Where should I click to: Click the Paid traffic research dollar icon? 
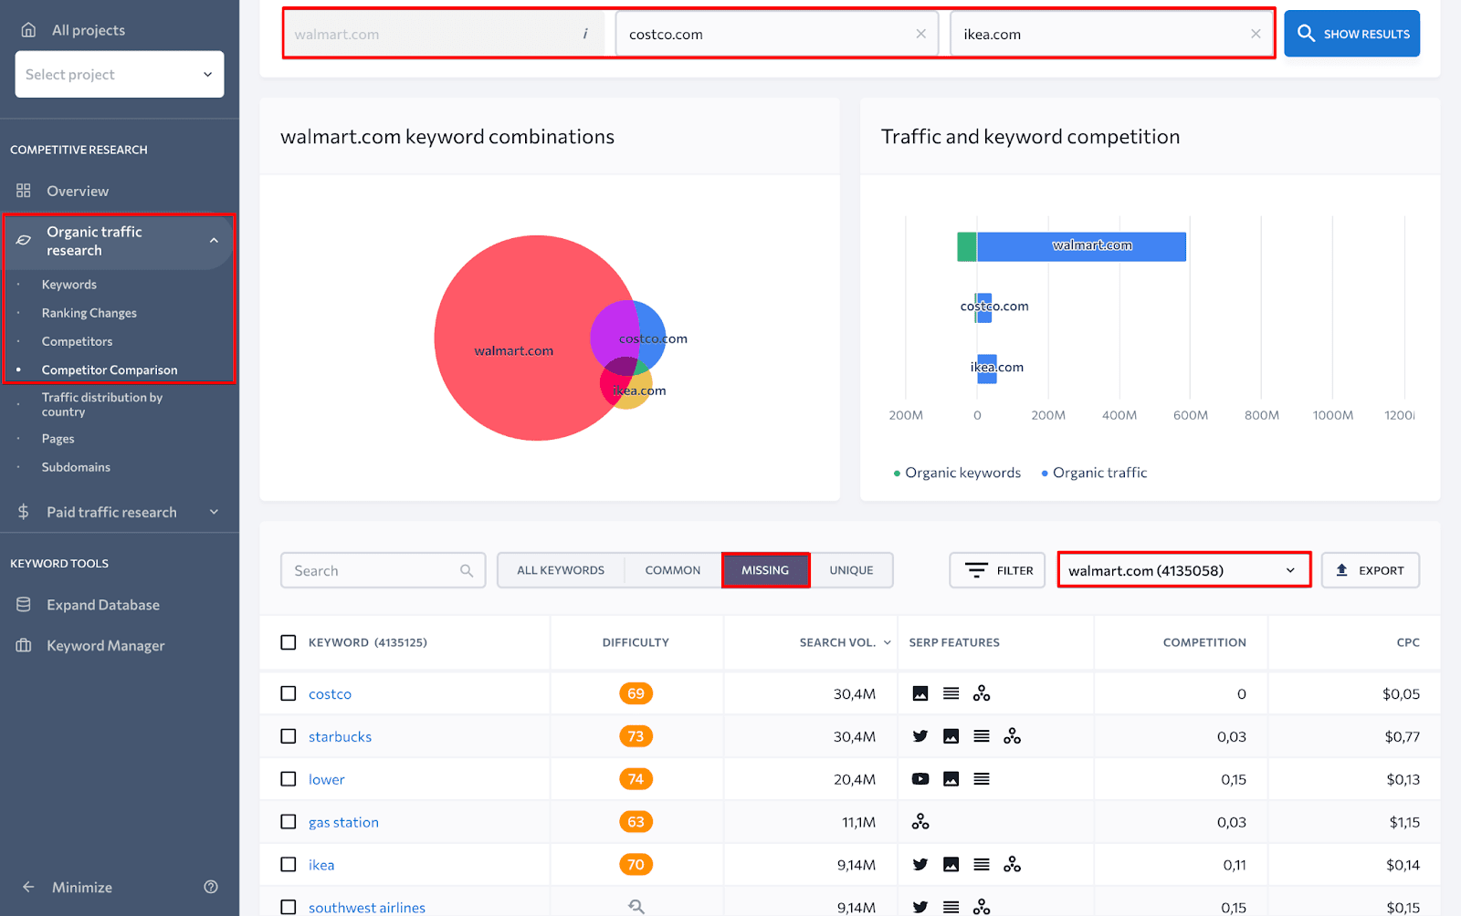tap(24, 512)
